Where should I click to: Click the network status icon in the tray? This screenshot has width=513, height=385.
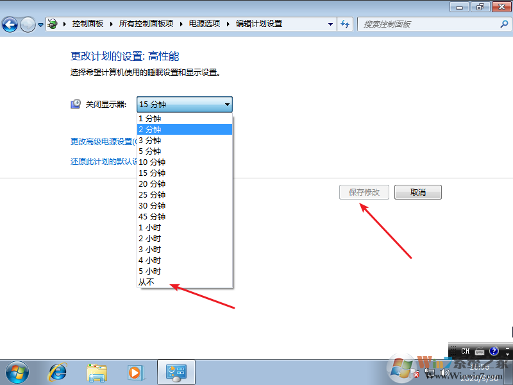click(430, 372)
